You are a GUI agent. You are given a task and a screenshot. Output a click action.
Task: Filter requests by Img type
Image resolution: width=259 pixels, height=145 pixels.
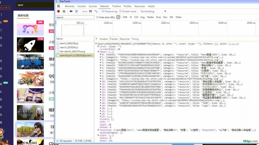(x=142, y=17)
